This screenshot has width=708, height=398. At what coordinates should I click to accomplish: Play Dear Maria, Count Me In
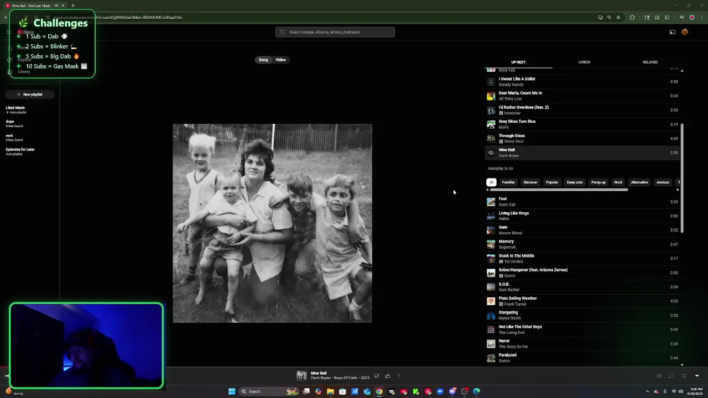(582, 96)
